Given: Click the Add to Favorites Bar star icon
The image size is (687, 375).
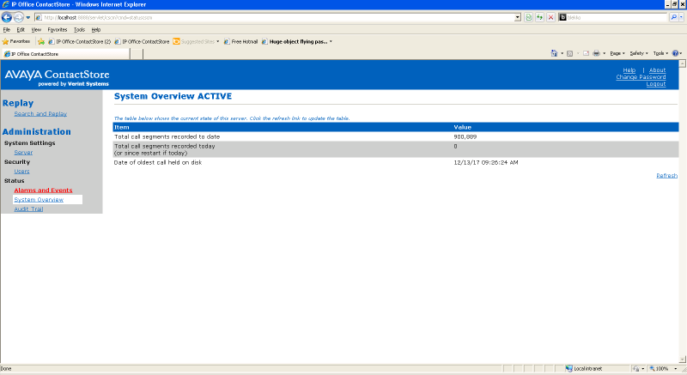Looking at the screenshot, I should (41, 41).
